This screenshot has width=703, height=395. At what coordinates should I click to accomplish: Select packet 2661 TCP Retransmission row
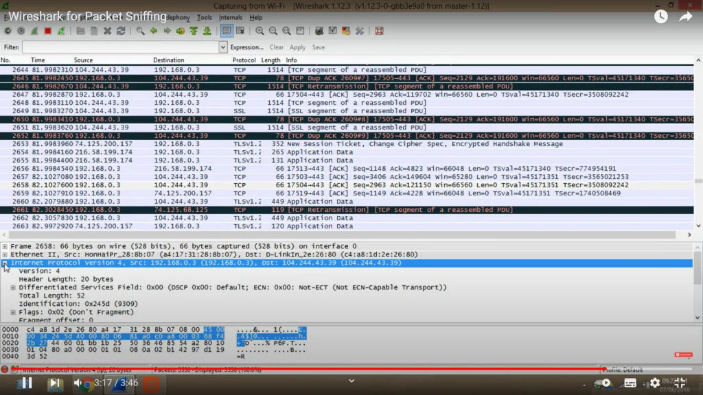point(347,210)
